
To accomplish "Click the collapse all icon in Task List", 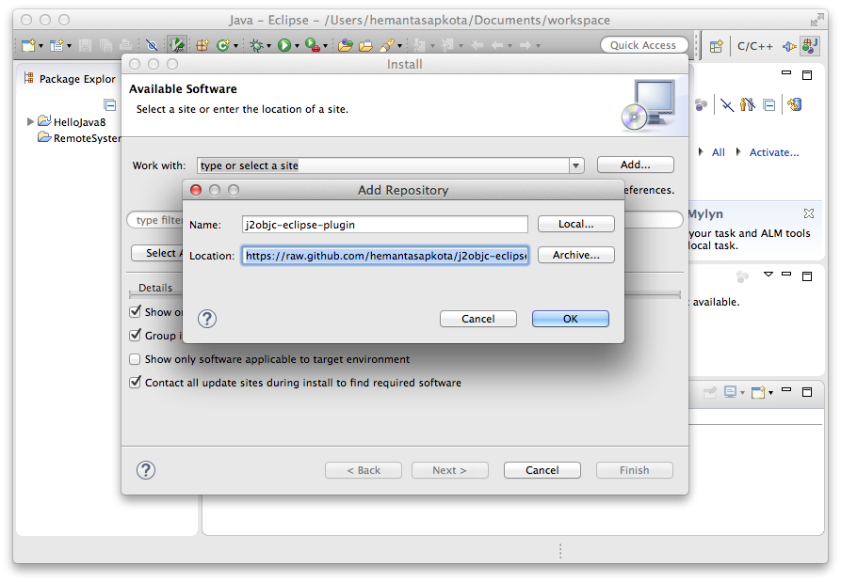I will click(769, 105).
